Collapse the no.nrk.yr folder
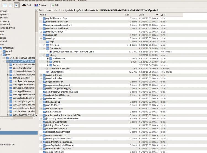The height and width of the screenshot is (153, 207). click(41, 38)
